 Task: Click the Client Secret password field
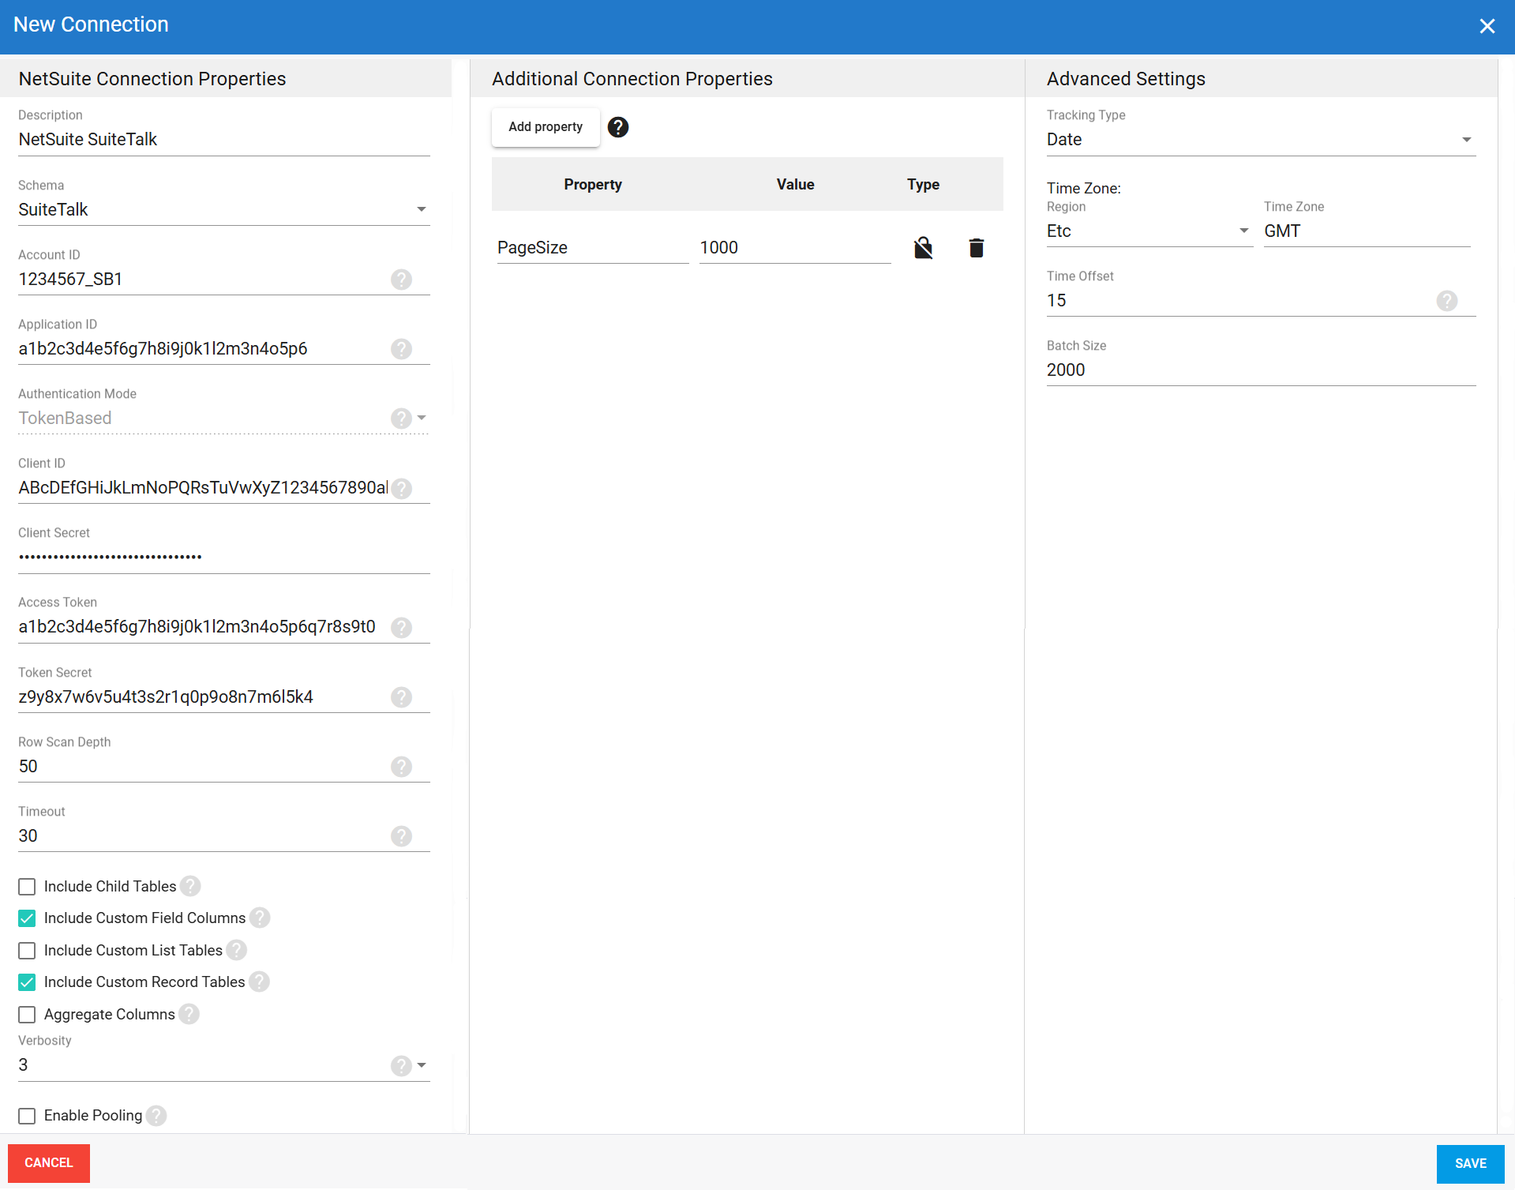click(224, 557)
